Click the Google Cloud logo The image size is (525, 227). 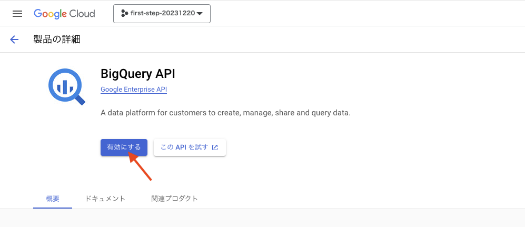pos(64,14)
